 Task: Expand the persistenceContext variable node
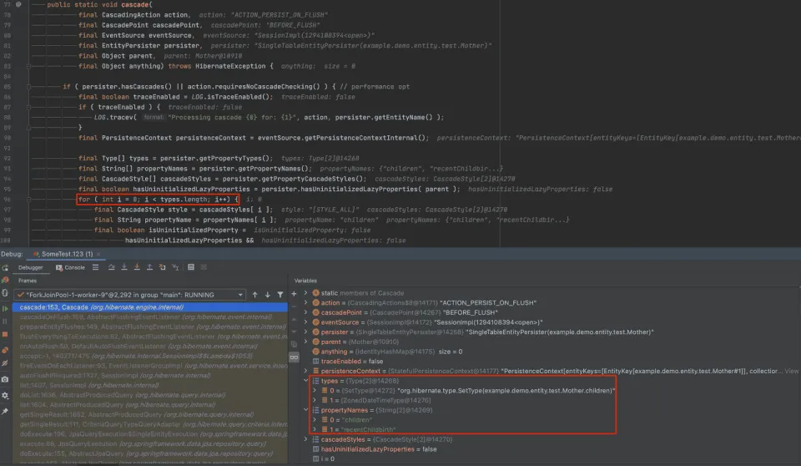[305, 371]
